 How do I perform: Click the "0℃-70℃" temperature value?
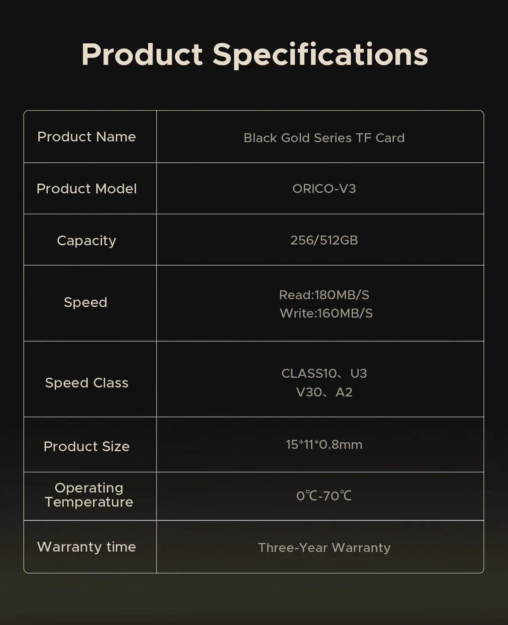click(324, 496)
